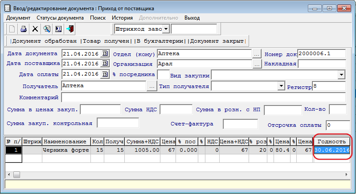Click ellipsis button next to Отдел (кому)

[257, 54]
